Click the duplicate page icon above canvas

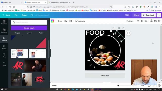pyautogui.click(x=119, y=28)
